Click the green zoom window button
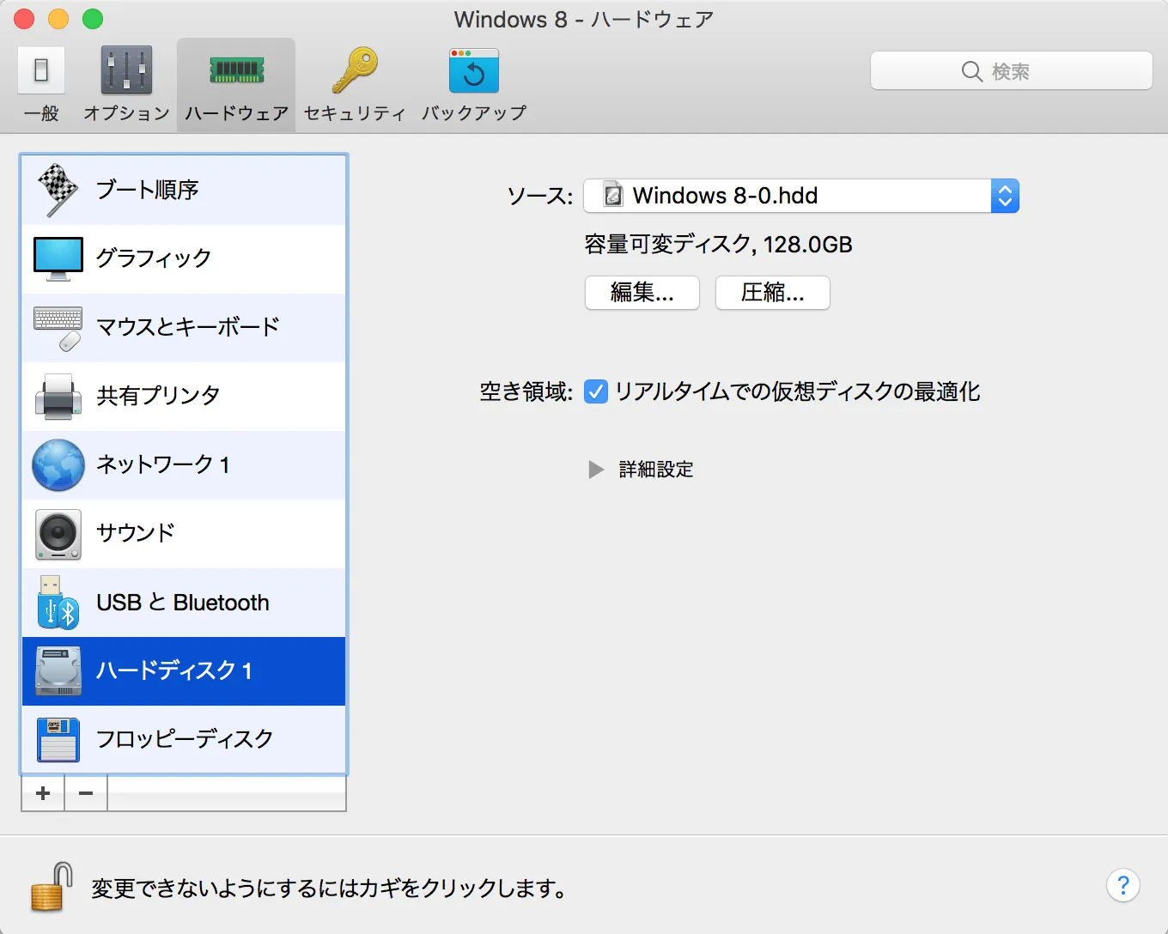Viewport: 1168px width, 934px height. click(x=93, y=19)
